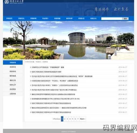Select 院系新闻 in the sidebar
Screen dimensions: 137x133
coord(13,71)
